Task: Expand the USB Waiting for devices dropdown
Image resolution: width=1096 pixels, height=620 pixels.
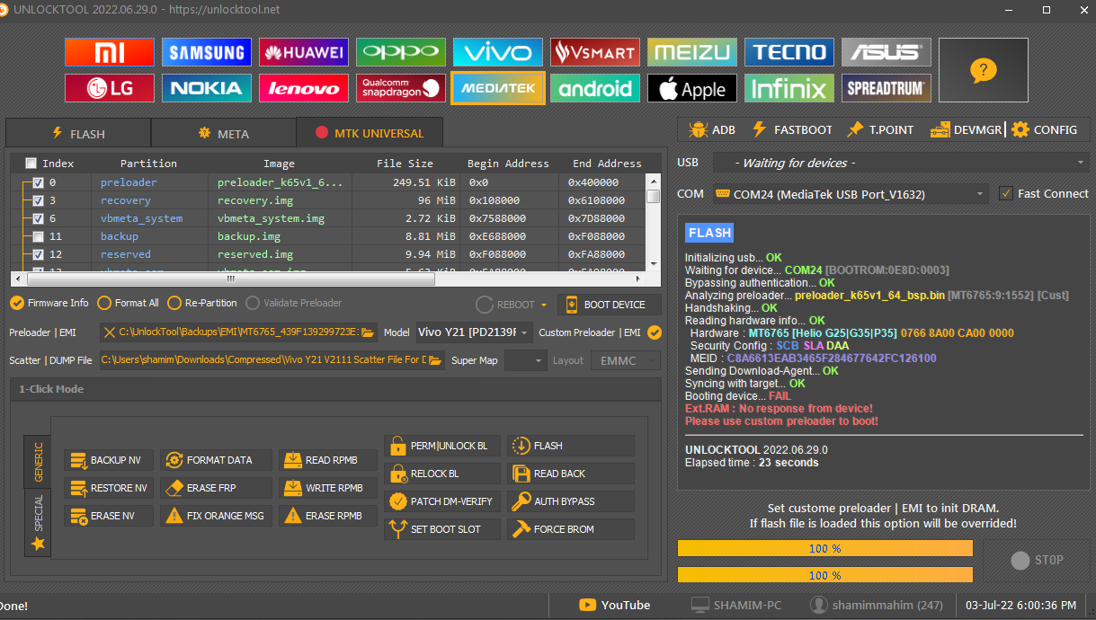Action: click(901, 163)
